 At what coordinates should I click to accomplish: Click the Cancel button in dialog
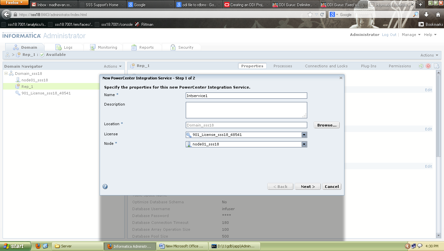click(332, 187)
